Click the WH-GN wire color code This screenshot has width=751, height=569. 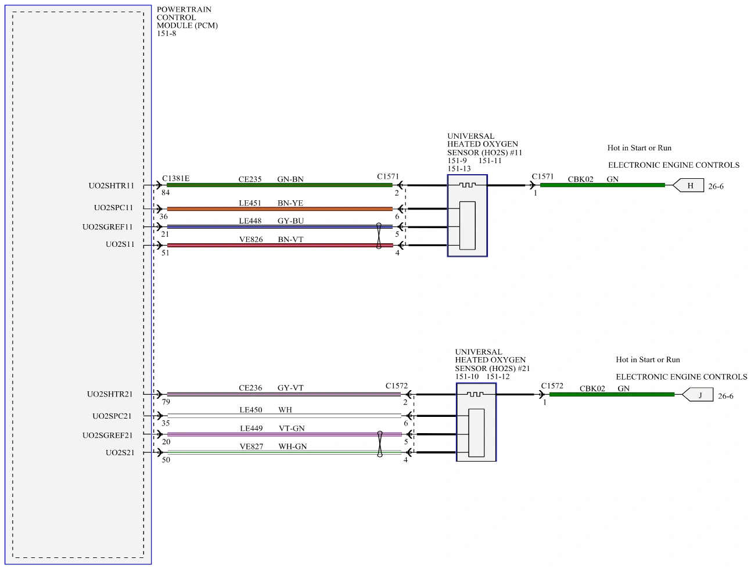(293, 446)
